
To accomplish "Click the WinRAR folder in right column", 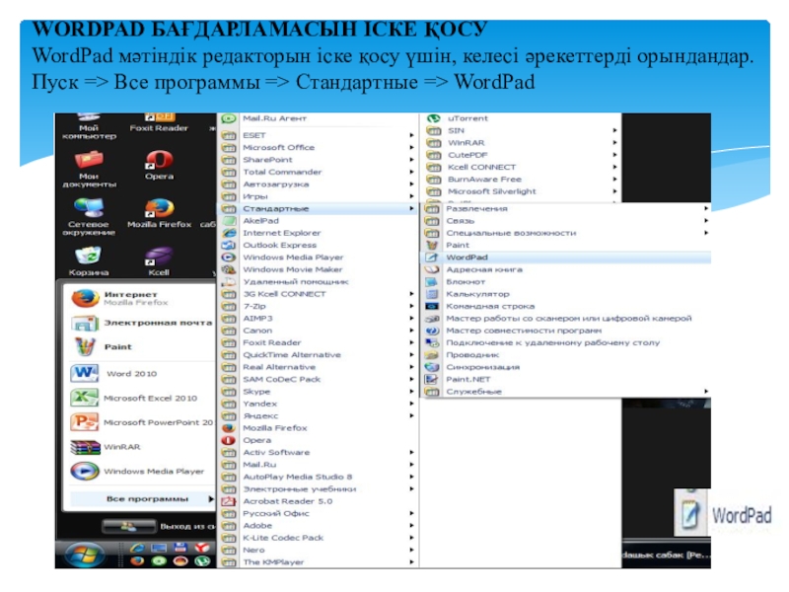I will coord(522,143).
